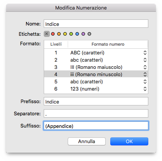
Task: Expand format options for level 3
Action: click(145, 67)
